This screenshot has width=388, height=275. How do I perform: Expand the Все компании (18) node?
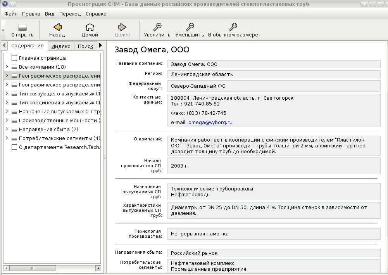click(x=7, y=67)
